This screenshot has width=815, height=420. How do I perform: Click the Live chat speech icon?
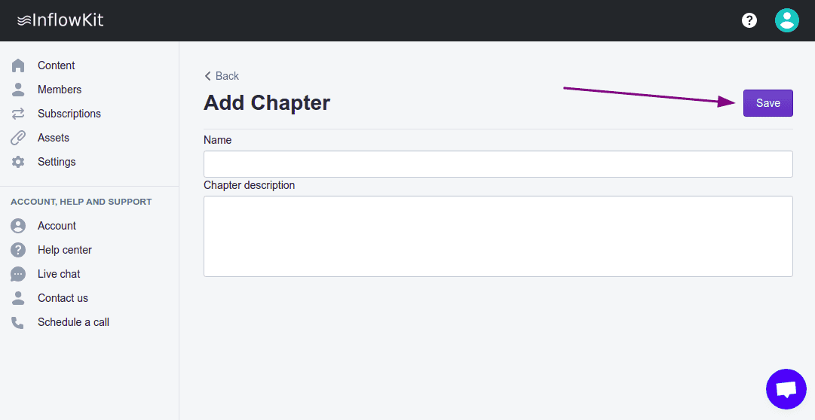18,274
